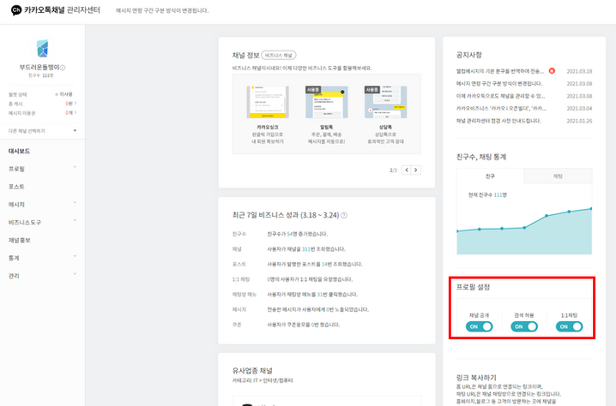Click the 비즈니스 채널 badge
The width and height of the screenshot is (616, 406).
279,56
